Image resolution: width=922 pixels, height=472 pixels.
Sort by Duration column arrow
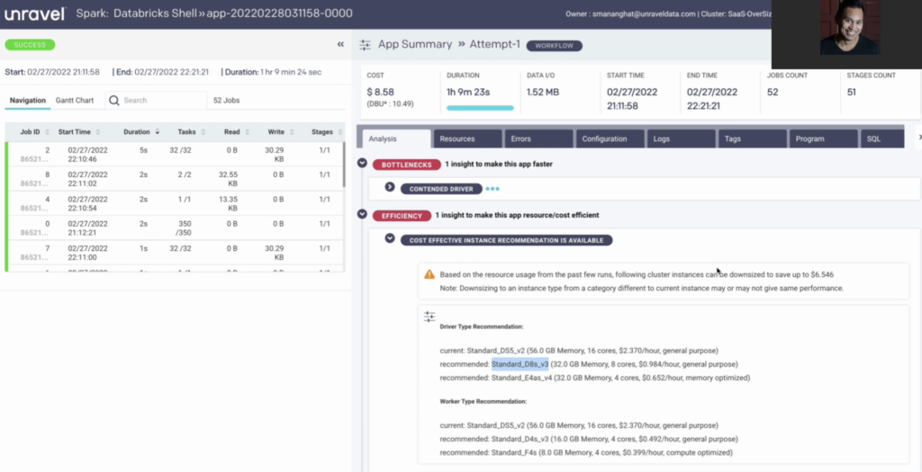tap(157, 132)
